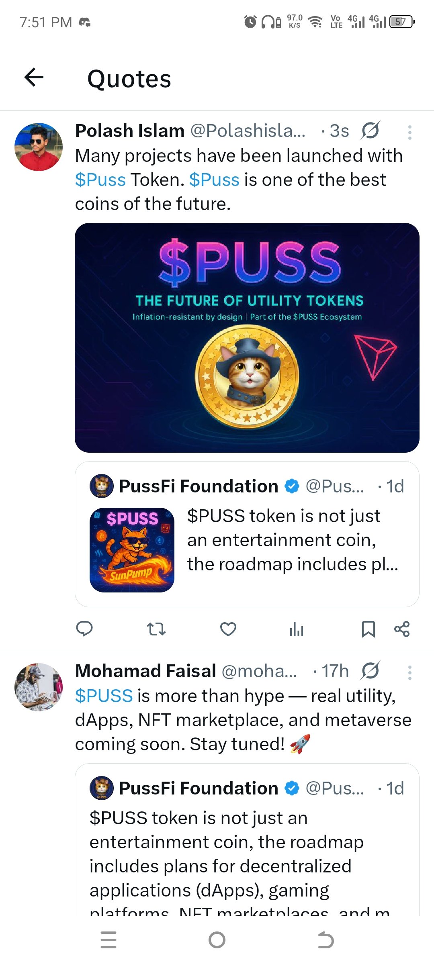Tap the $PUSS cashtag in Faisal's post
The height and width of the screenshot is (964, 434).
tap(104, 696)
